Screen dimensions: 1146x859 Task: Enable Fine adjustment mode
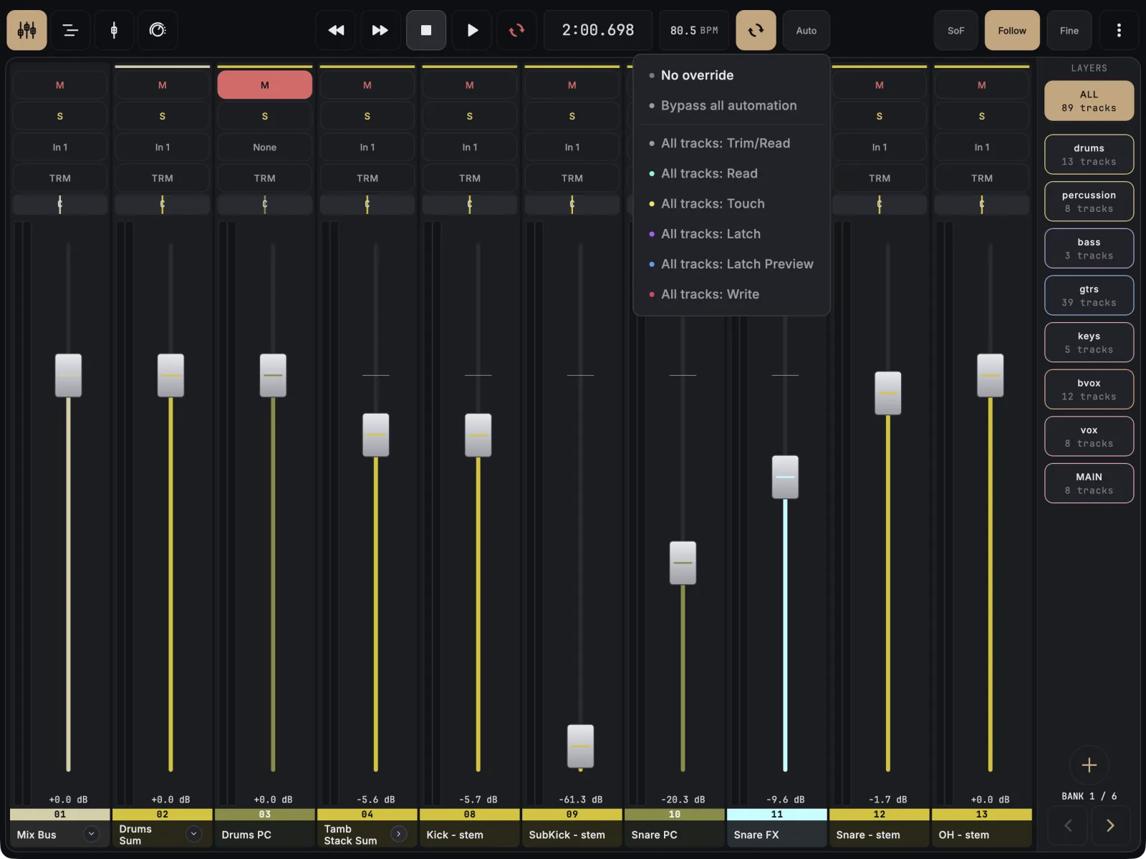click(1069, 30)
